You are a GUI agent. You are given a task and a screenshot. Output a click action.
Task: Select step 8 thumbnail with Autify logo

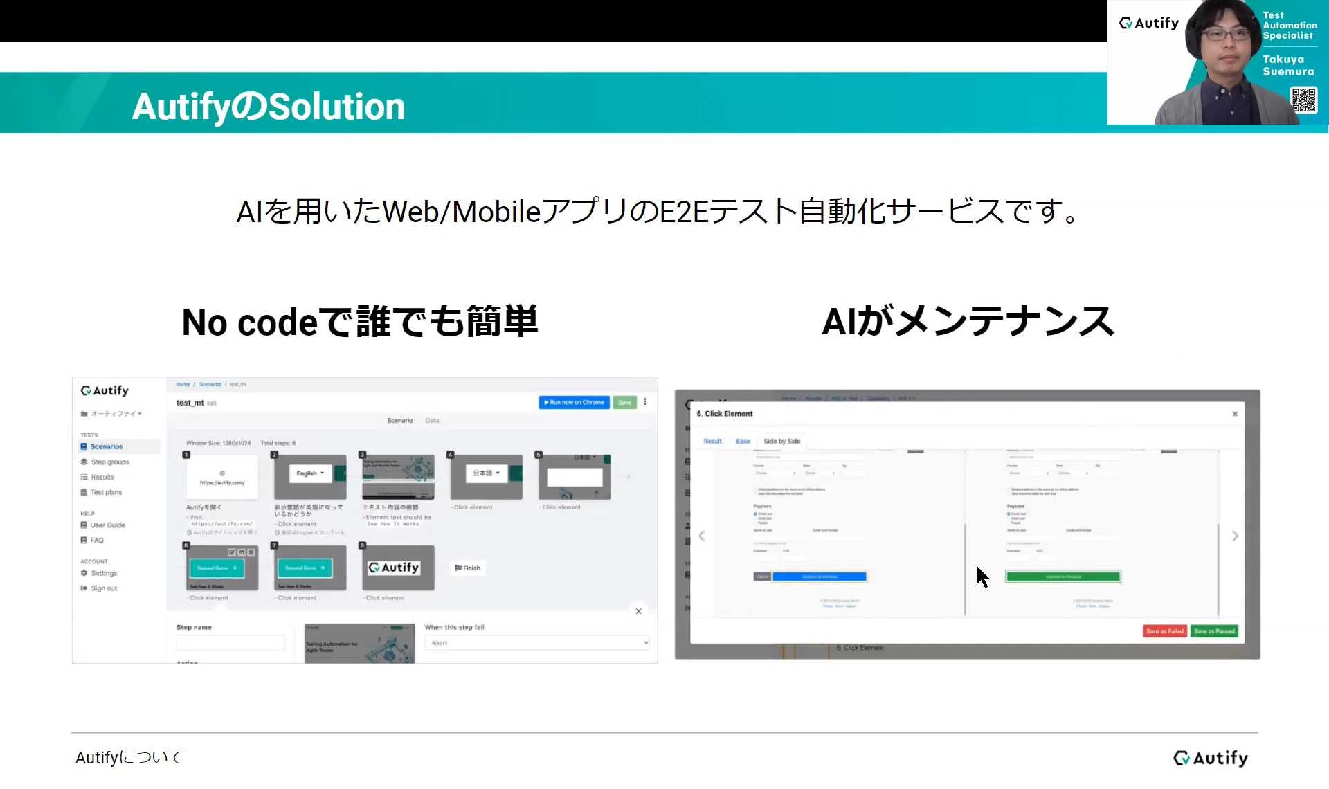[398, 568]
